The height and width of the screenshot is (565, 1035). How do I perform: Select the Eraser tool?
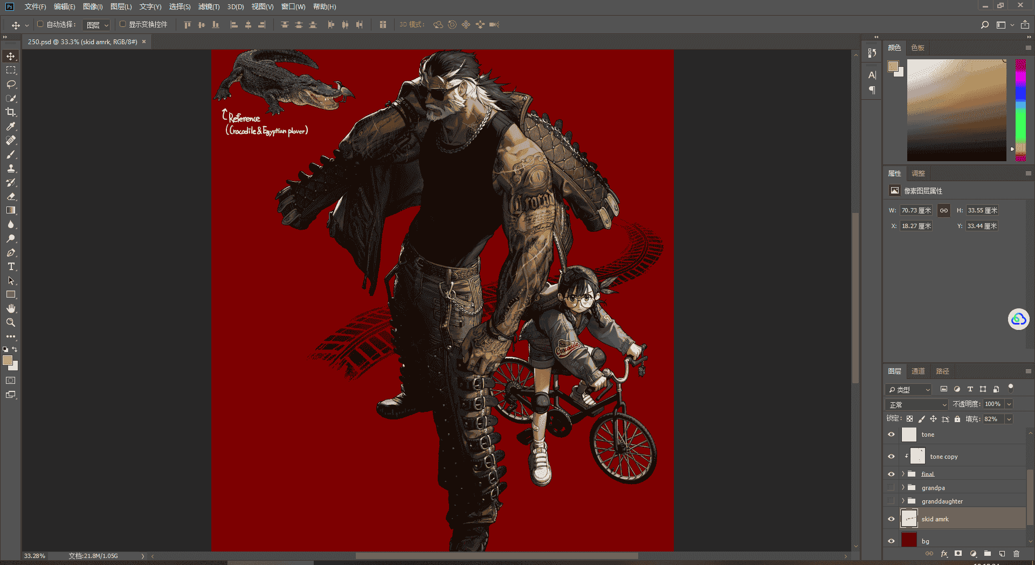pos(11,196)
